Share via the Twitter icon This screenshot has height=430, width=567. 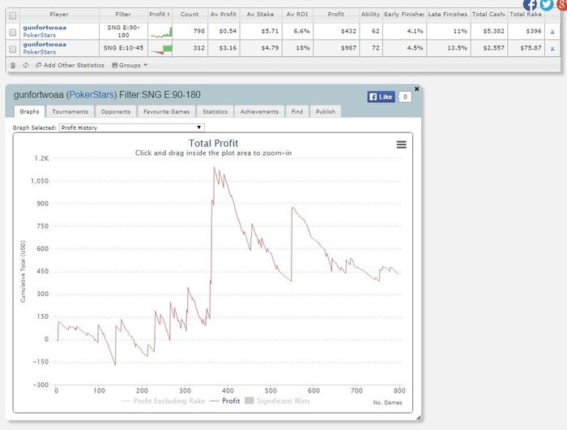pyautogui.click(x=546, y=4)
